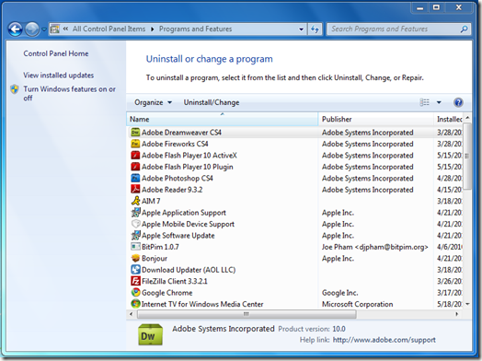Select Adobe Reader 9.3.2 name text
Image resolution: width=482 pixels, height=361 pixels.
pos(172,190)
